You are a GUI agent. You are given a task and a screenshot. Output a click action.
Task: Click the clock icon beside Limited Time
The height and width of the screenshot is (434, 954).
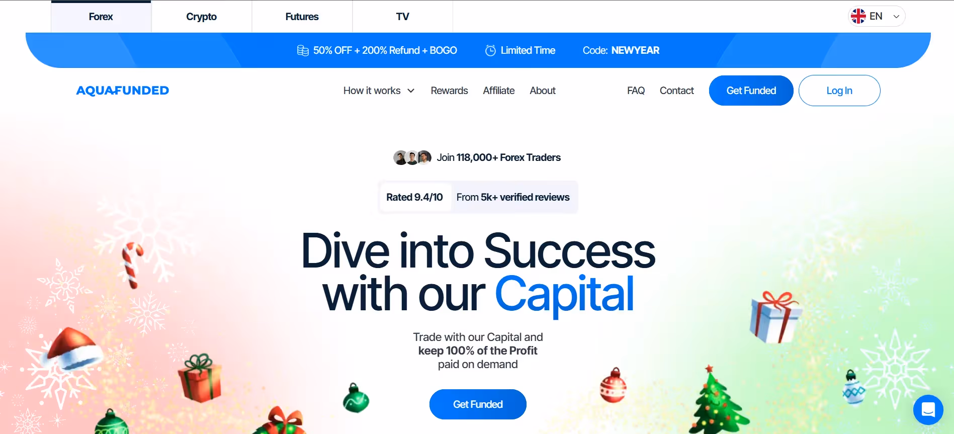click(x=490, y=50)
